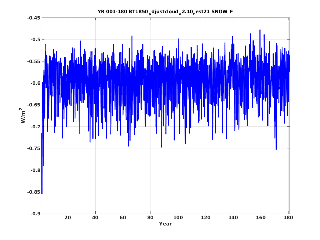
Task: Click y-axis tick label '-0.6'
Action: click(35, 83)
